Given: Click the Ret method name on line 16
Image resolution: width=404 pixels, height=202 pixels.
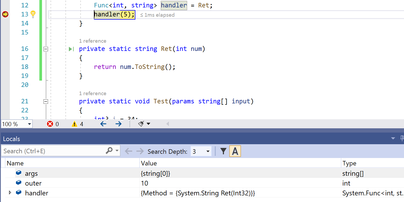Looking at the screenshot, I should pyautogui.click(x=166, y=49).
